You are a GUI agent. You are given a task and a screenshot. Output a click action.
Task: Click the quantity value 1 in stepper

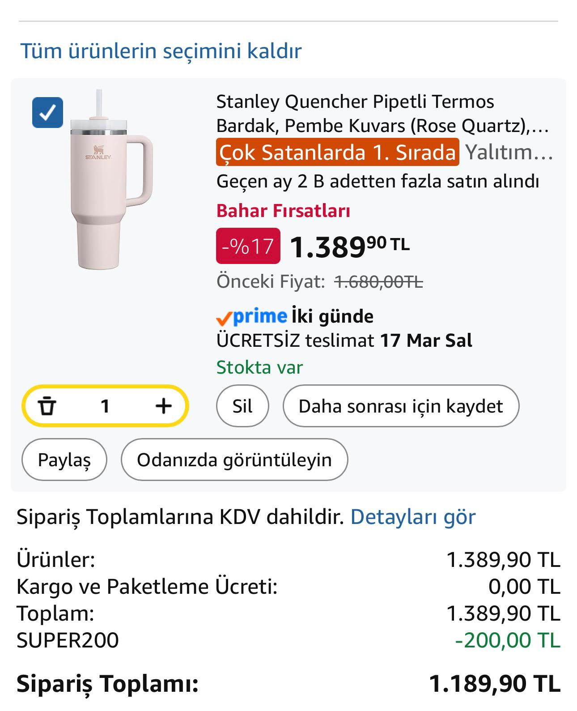click(x=105, y=406)
